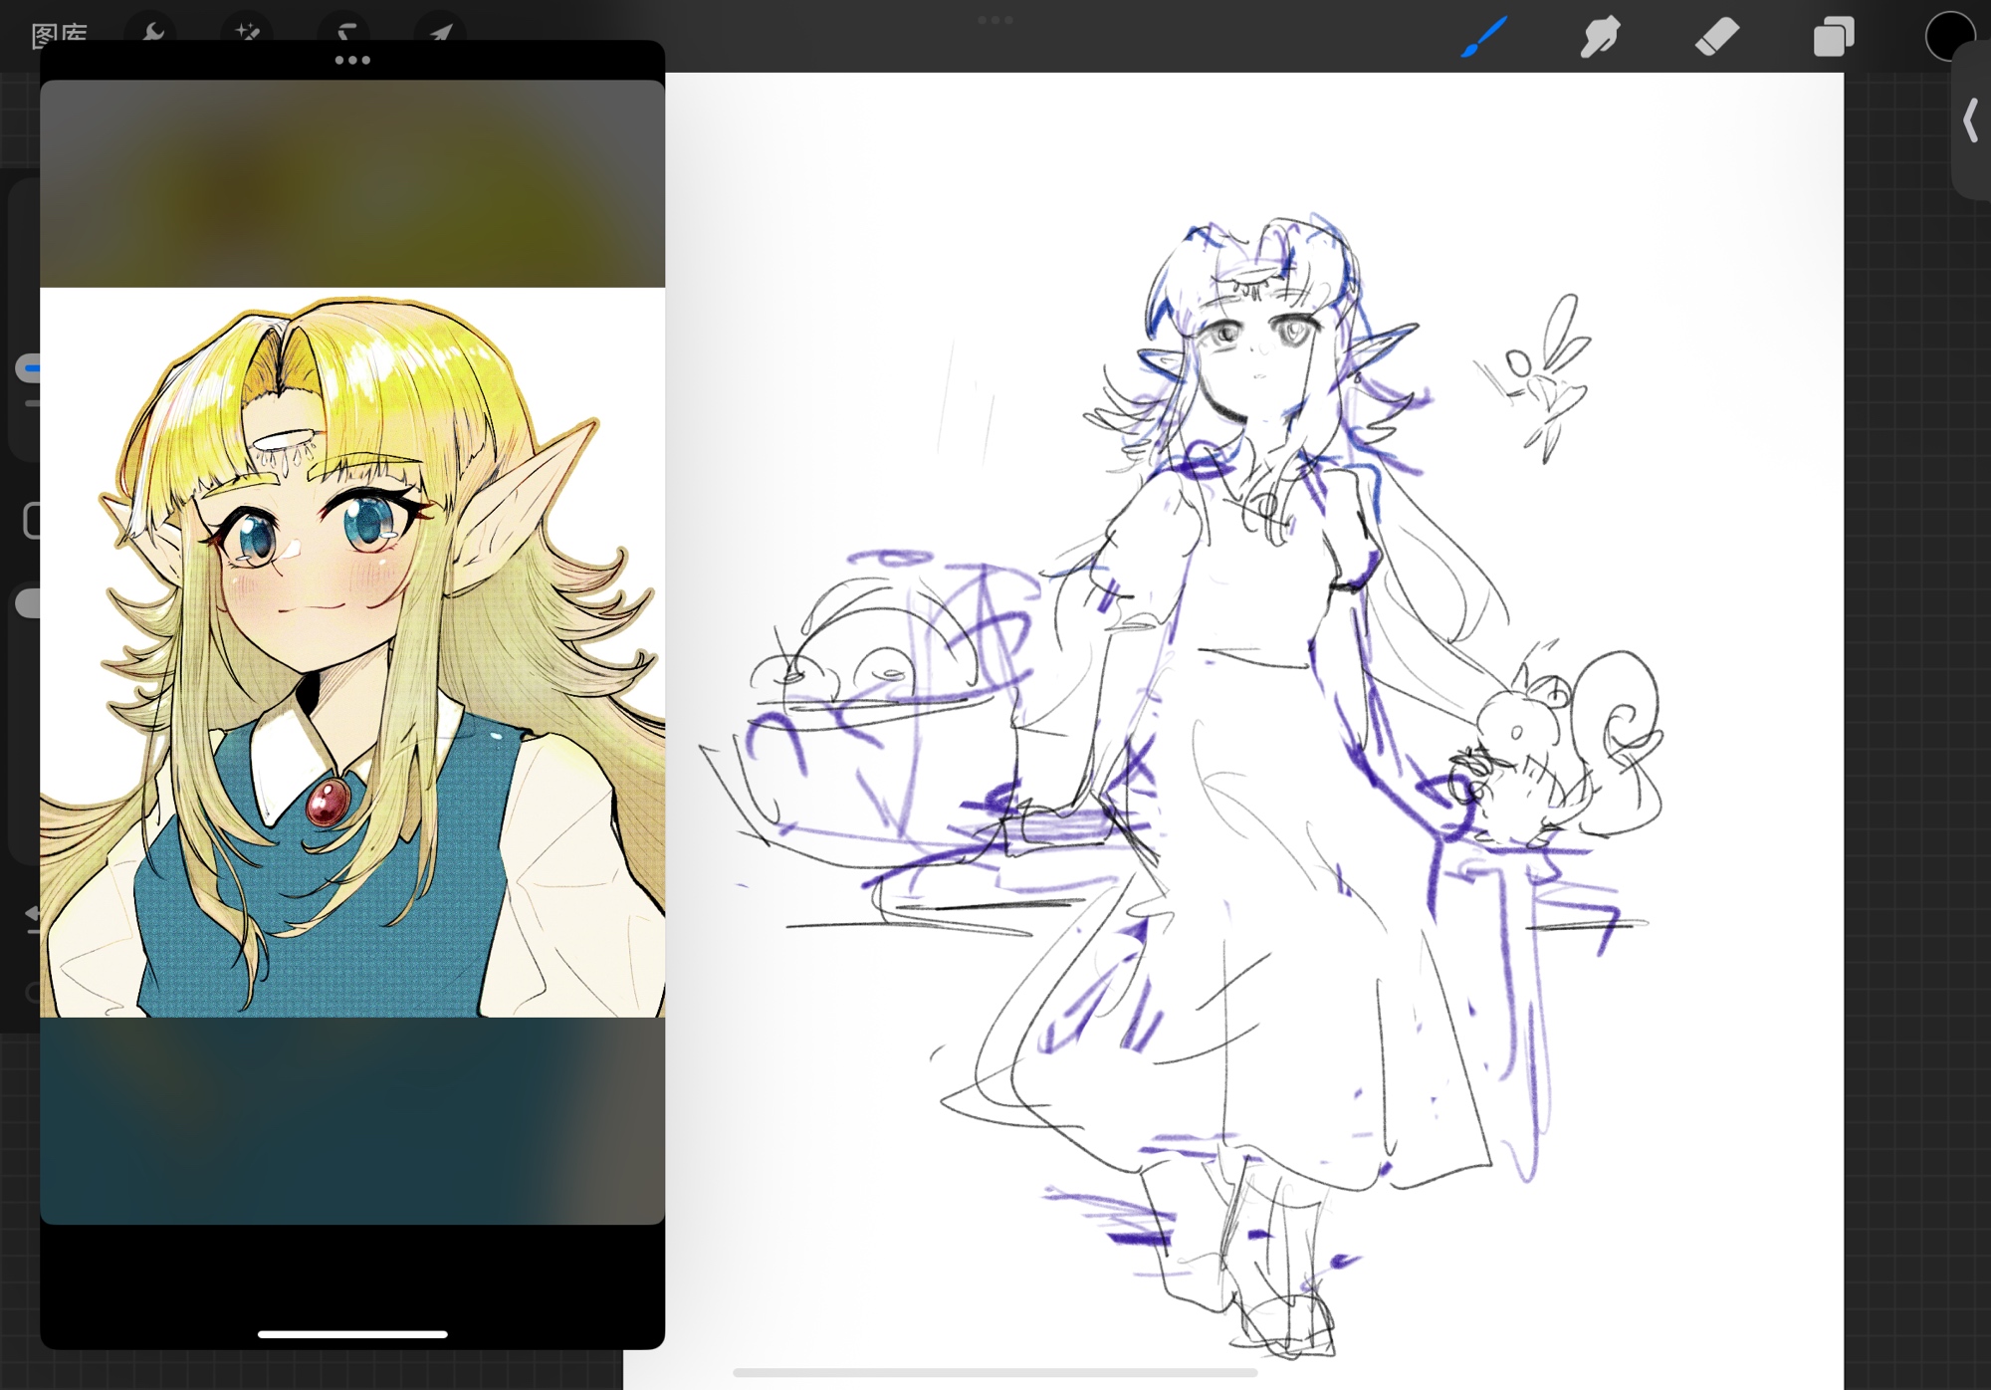1991x1390 pixels.
Task: Tap the brush opacity slider handle
Action: pyautogui.click(x=29, y=603)
